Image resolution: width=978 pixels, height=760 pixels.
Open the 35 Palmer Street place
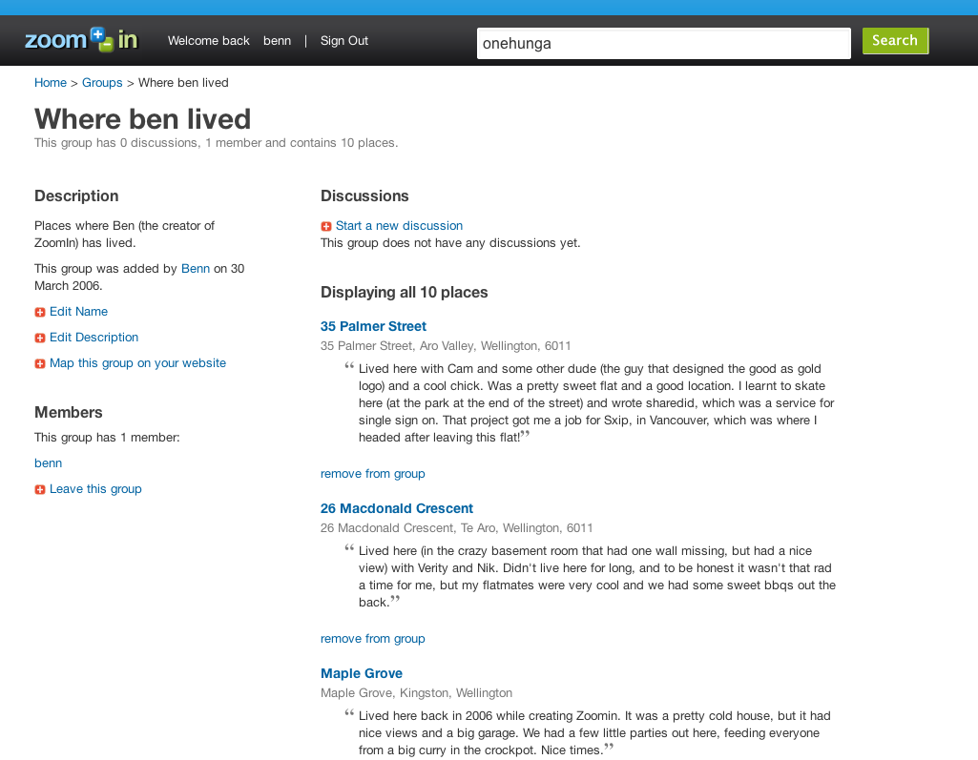click(373, 326)
